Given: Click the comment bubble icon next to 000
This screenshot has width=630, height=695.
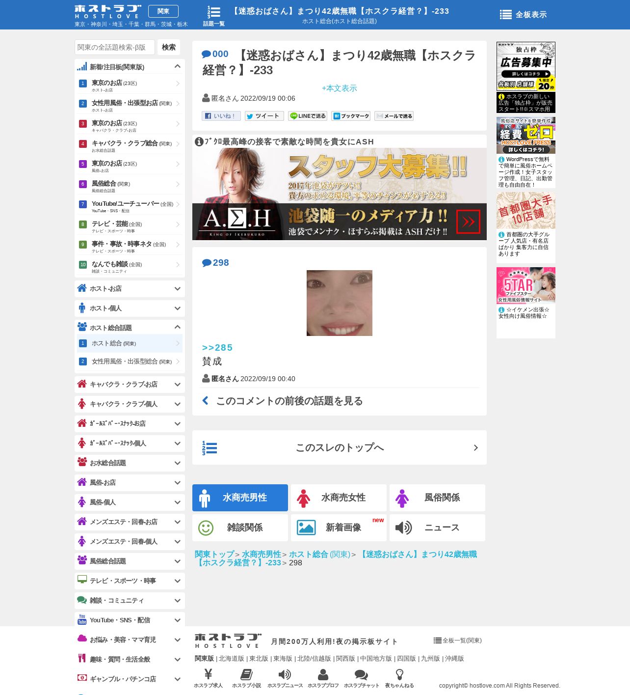Looking at the screenshot, I should coord(206,54).
